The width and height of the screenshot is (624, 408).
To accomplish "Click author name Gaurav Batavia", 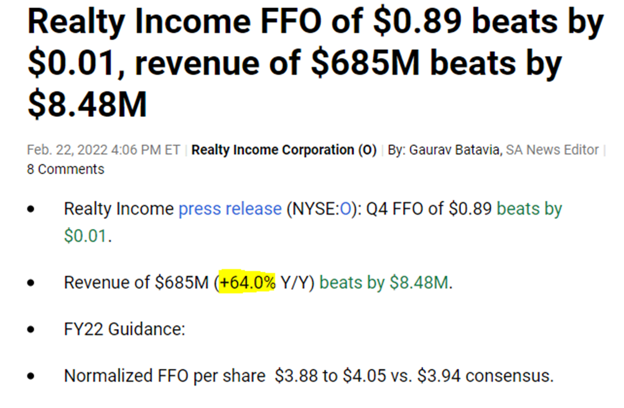I will click(455, 151).
